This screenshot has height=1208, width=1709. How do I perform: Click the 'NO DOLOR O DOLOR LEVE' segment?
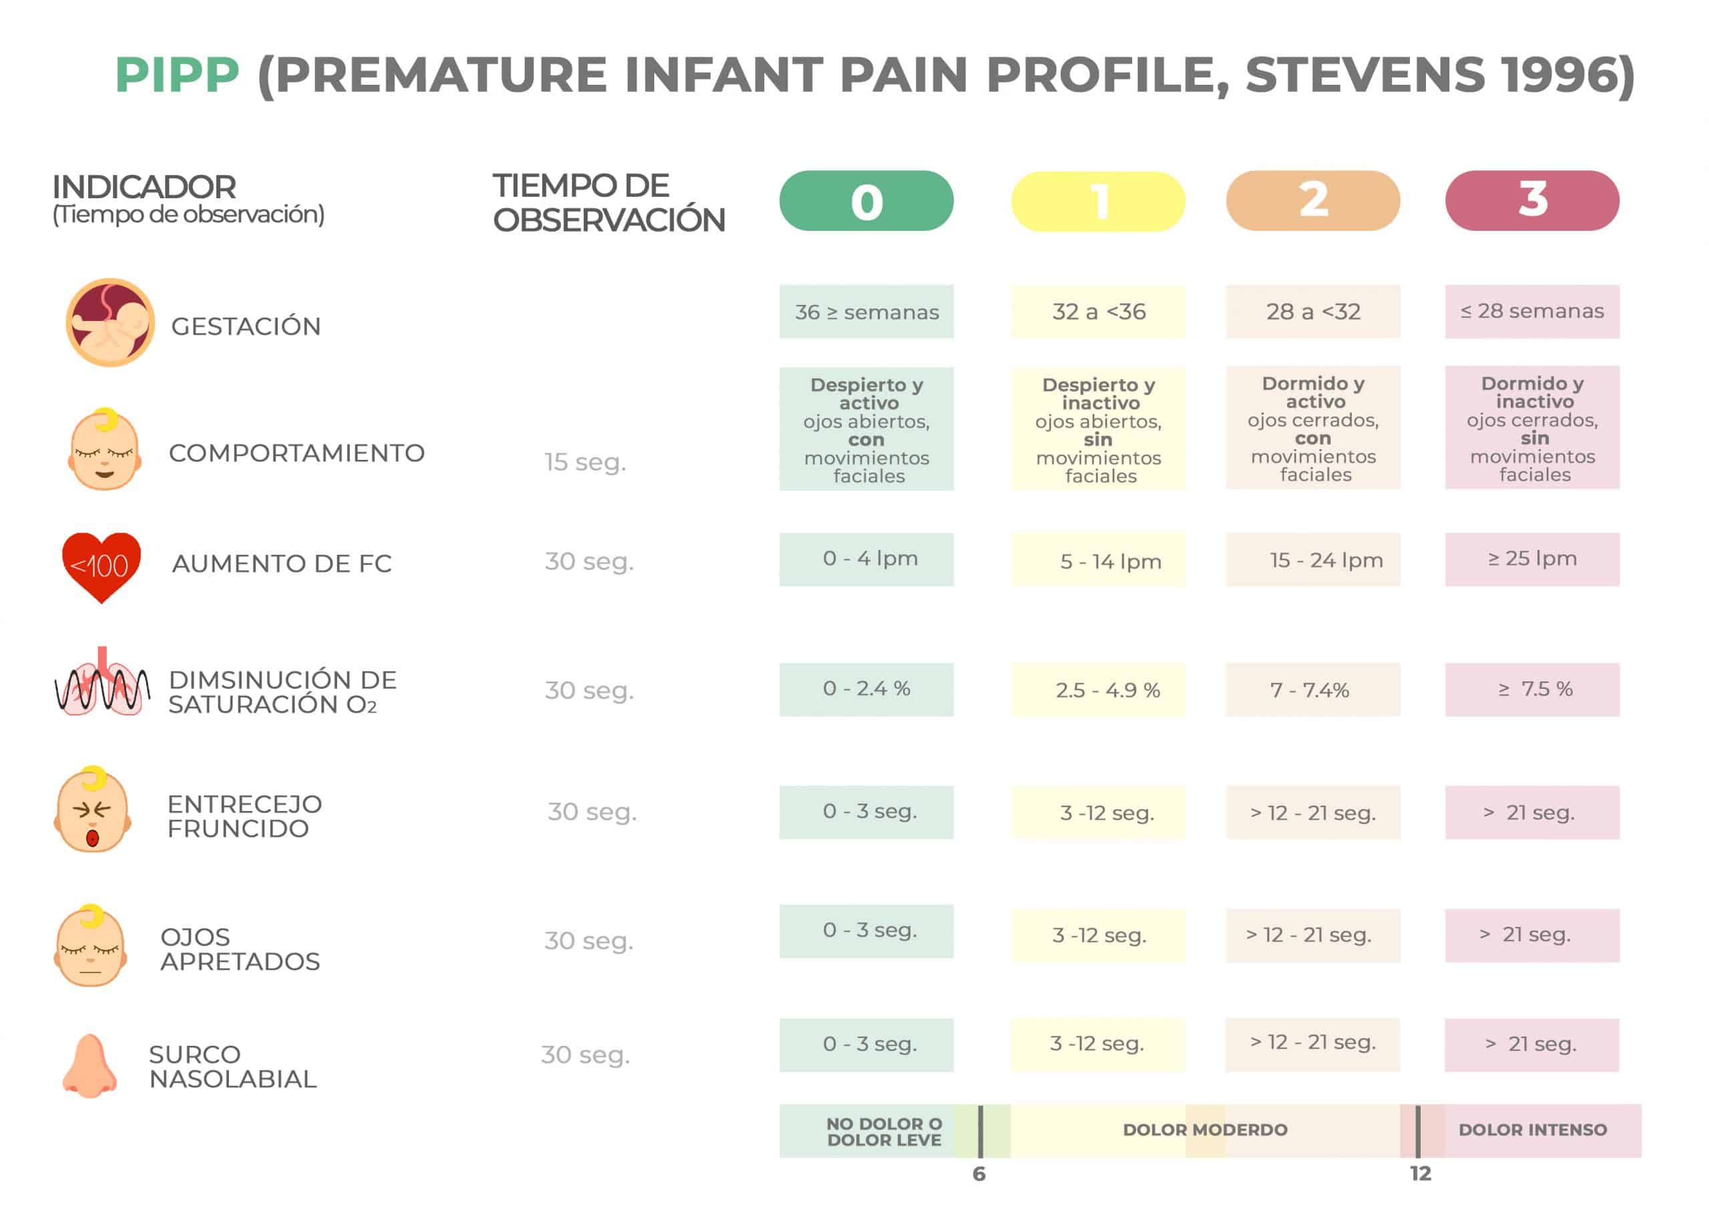(x=883, y=1131)
